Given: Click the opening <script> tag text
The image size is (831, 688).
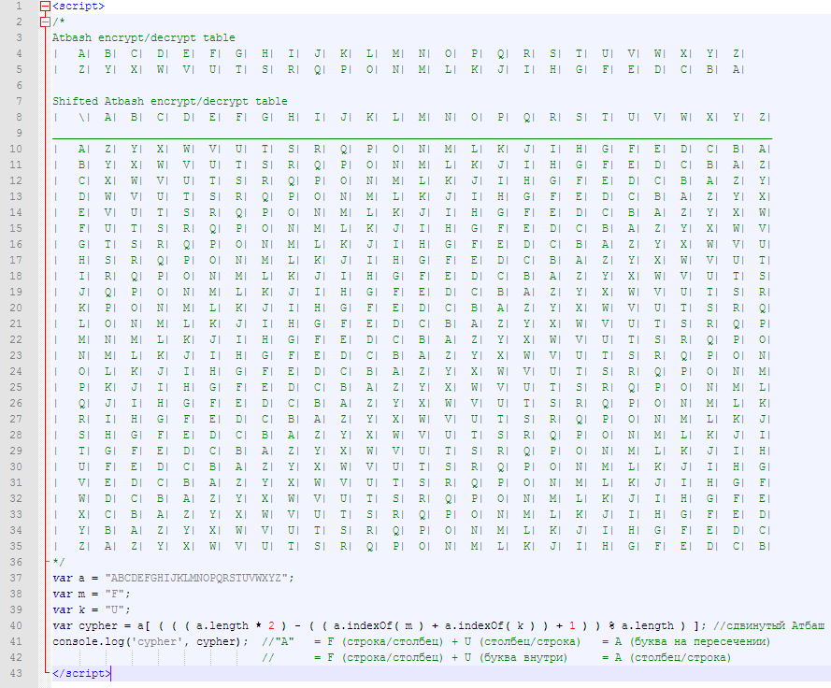Looking at the screenshot, I should tap(79, 7).
